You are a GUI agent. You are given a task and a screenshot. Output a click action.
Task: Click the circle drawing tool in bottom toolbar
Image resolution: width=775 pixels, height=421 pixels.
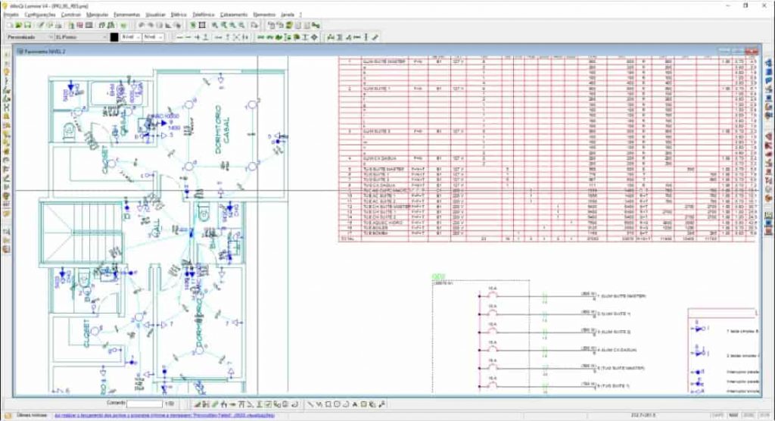tap(337, 404)
